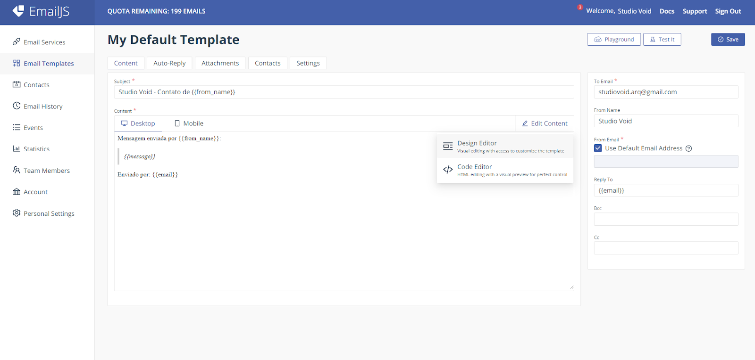Viewport: 755px width, 360px height.
Task: Click the From Name field
Action: click(x=666, y=121)
